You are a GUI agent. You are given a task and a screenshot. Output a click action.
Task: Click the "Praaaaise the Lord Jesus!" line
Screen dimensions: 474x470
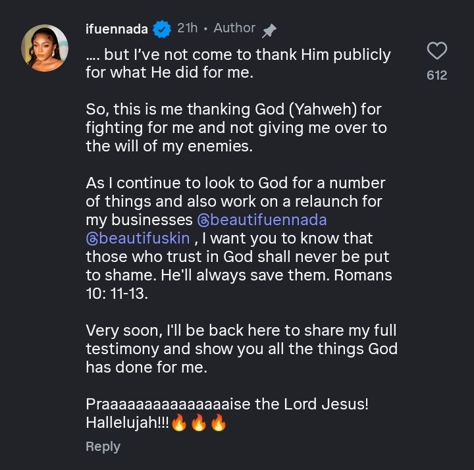pyautogui.click(x=226, y=404)
